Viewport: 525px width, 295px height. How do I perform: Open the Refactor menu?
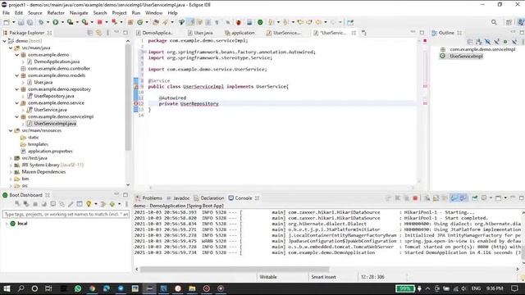[x=56, y=13]
